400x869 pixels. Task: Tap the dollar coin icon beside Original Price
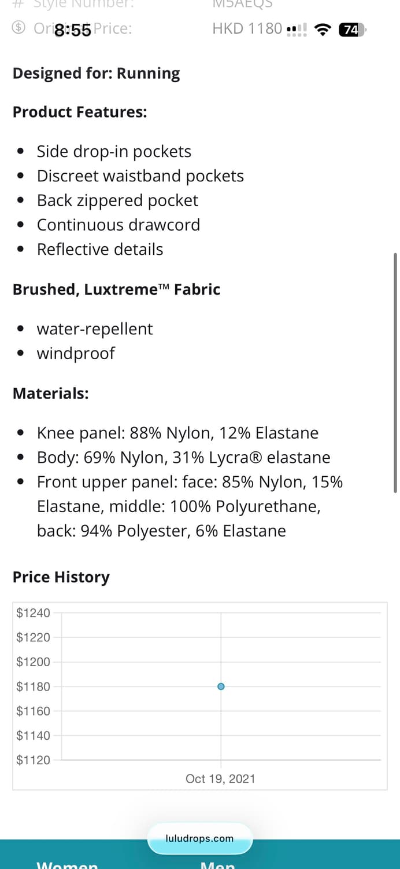point(19,28)
